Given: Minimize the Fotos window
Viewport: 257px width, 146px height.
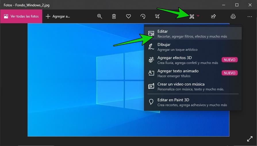Looking at the screenshot, I should click(x=224, y=5).
